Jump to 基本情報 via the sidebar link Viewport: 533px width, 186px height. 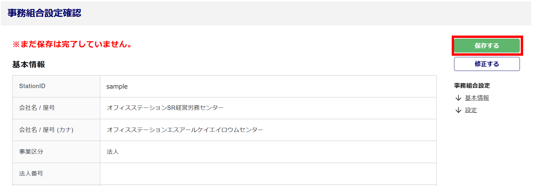coord(477,98)
